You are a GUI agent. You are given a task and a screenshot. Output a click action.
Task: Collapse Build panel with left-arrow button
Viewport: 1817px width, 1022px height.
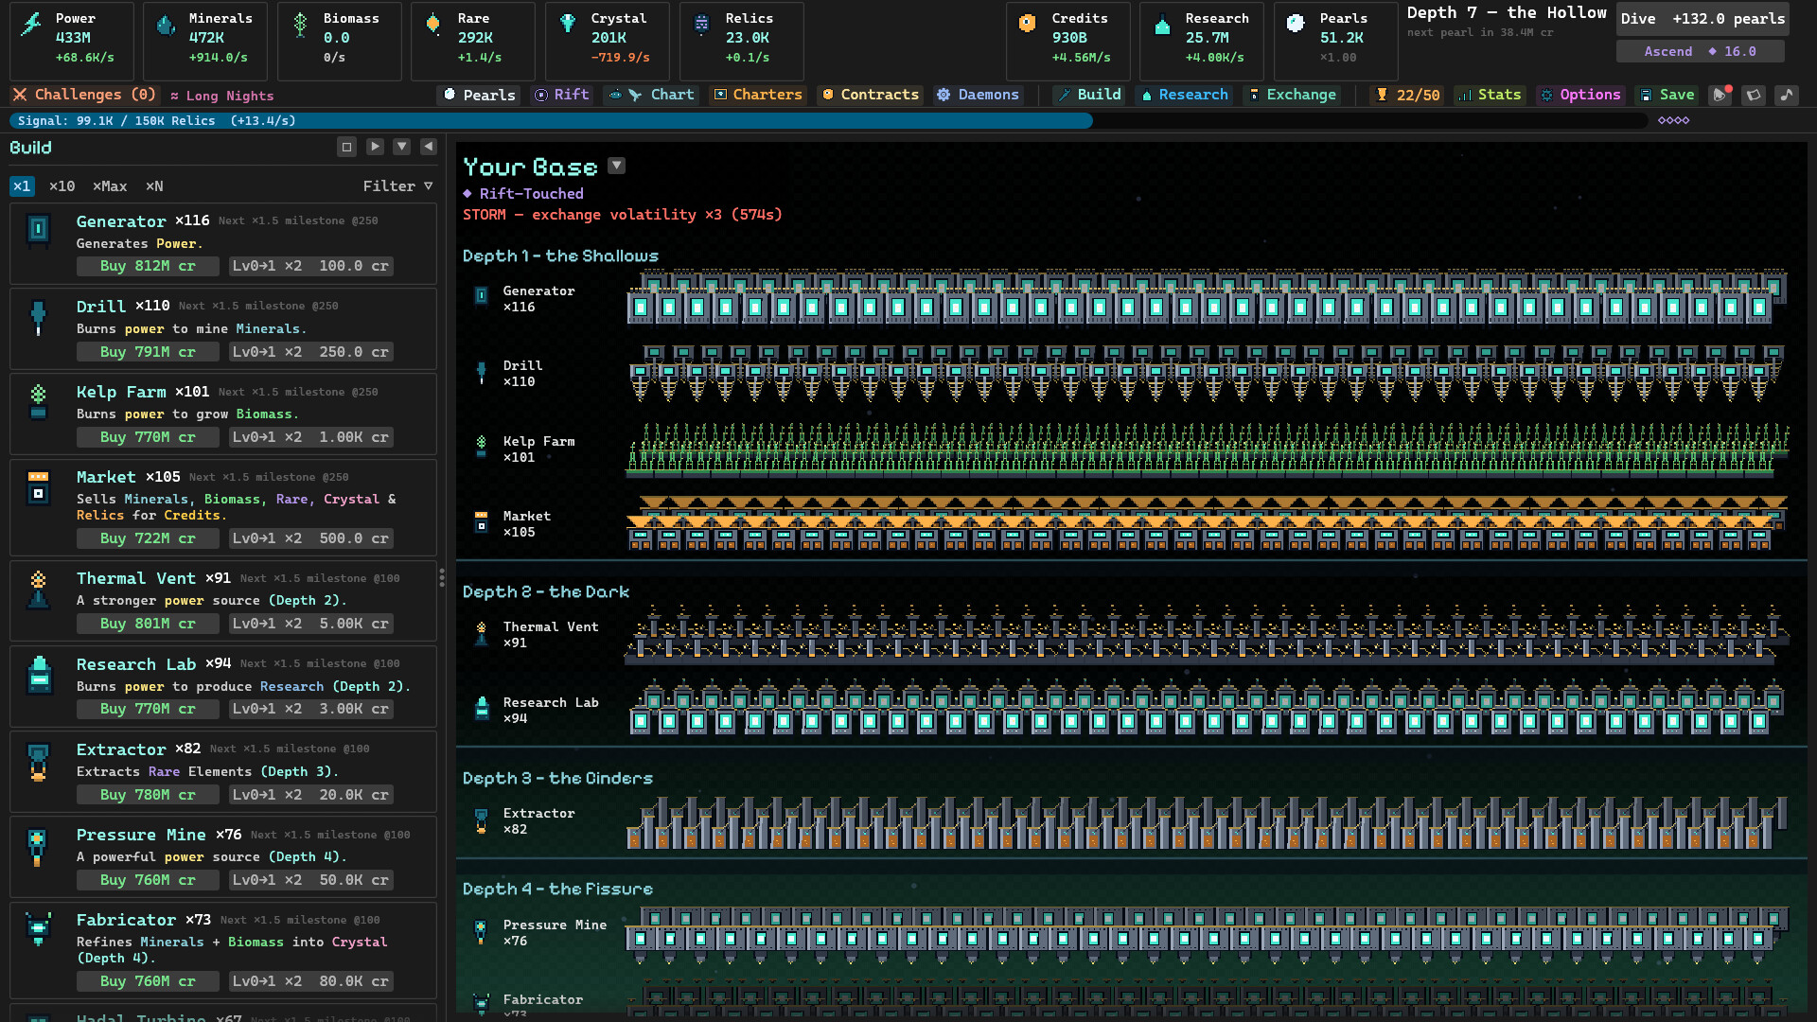[x=429, y=147]
